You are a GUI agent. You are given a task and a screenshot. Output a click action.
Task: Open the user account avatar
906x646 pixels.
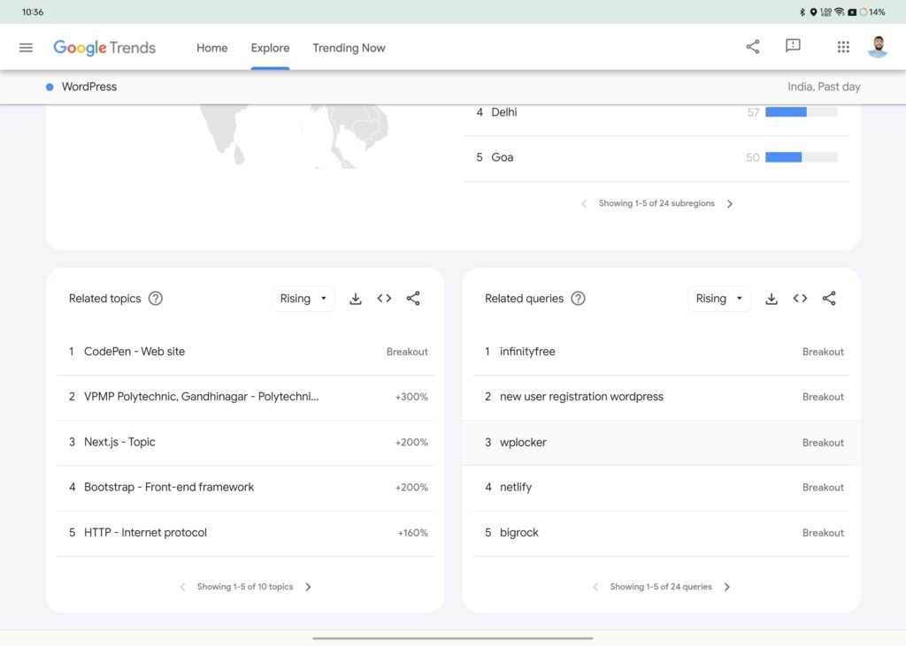(x=877, y=47)
